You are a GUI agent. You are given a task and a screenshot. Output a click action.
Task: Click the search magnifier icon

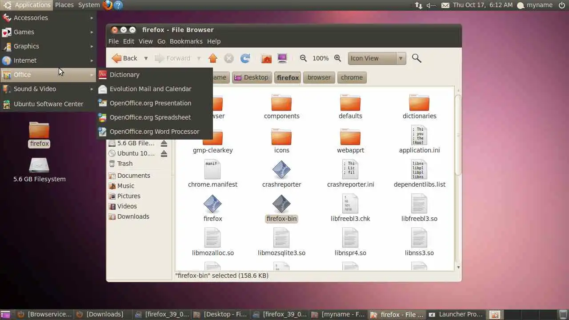416,58
